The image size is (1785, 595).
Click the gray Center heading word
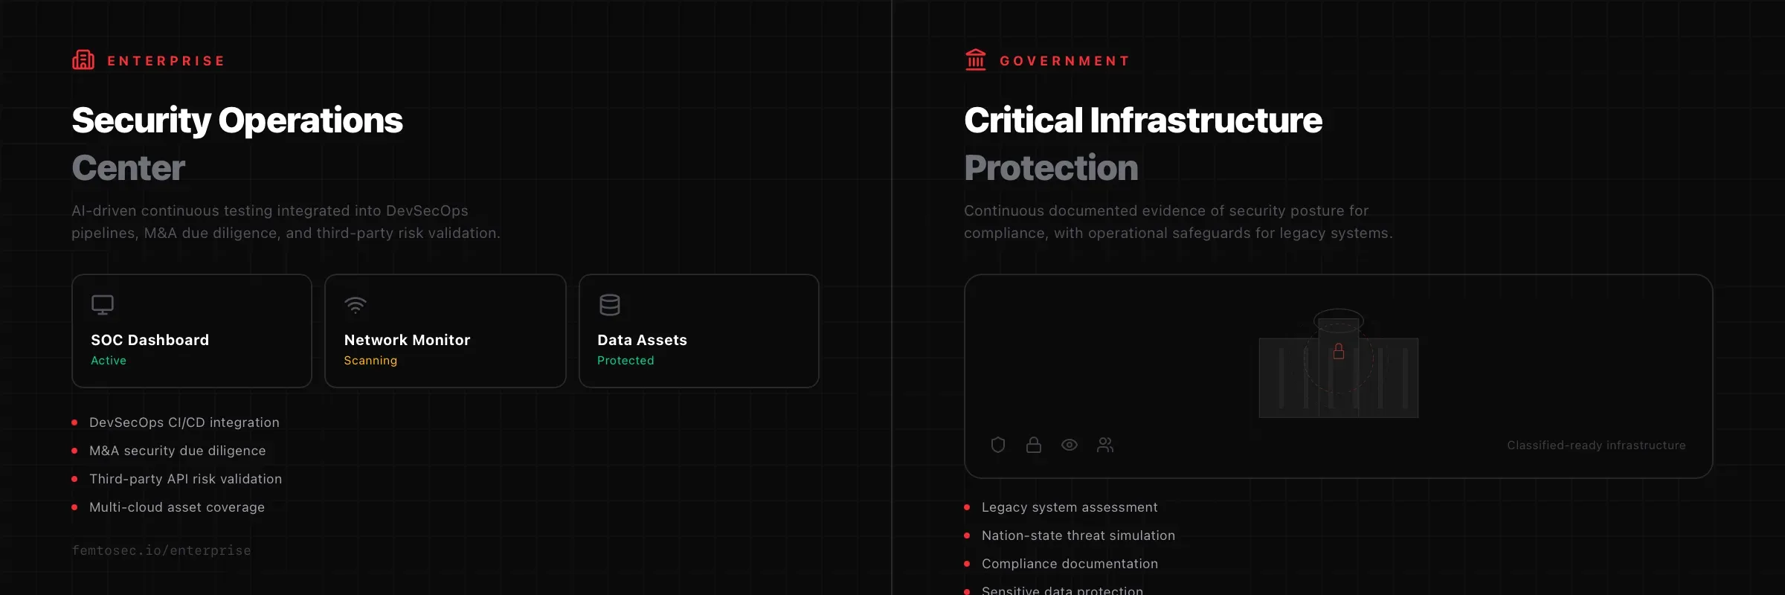tap(129, 168)
